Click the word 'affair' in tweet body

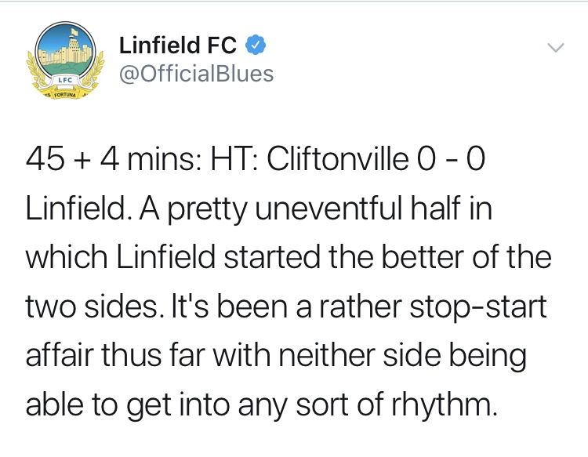(59, 356)
